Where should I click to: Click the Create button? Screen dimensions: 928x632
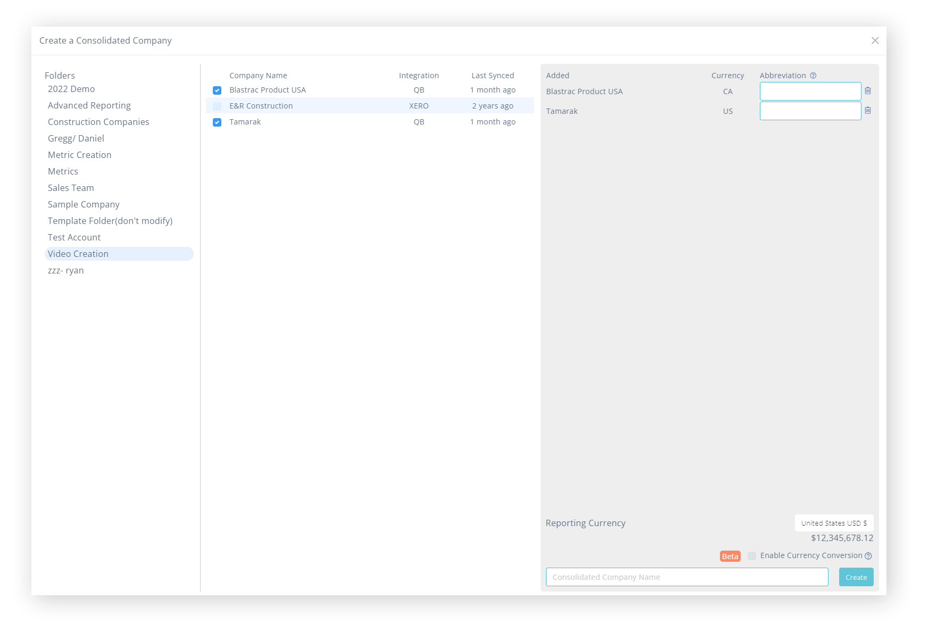[x=856, y=577]
